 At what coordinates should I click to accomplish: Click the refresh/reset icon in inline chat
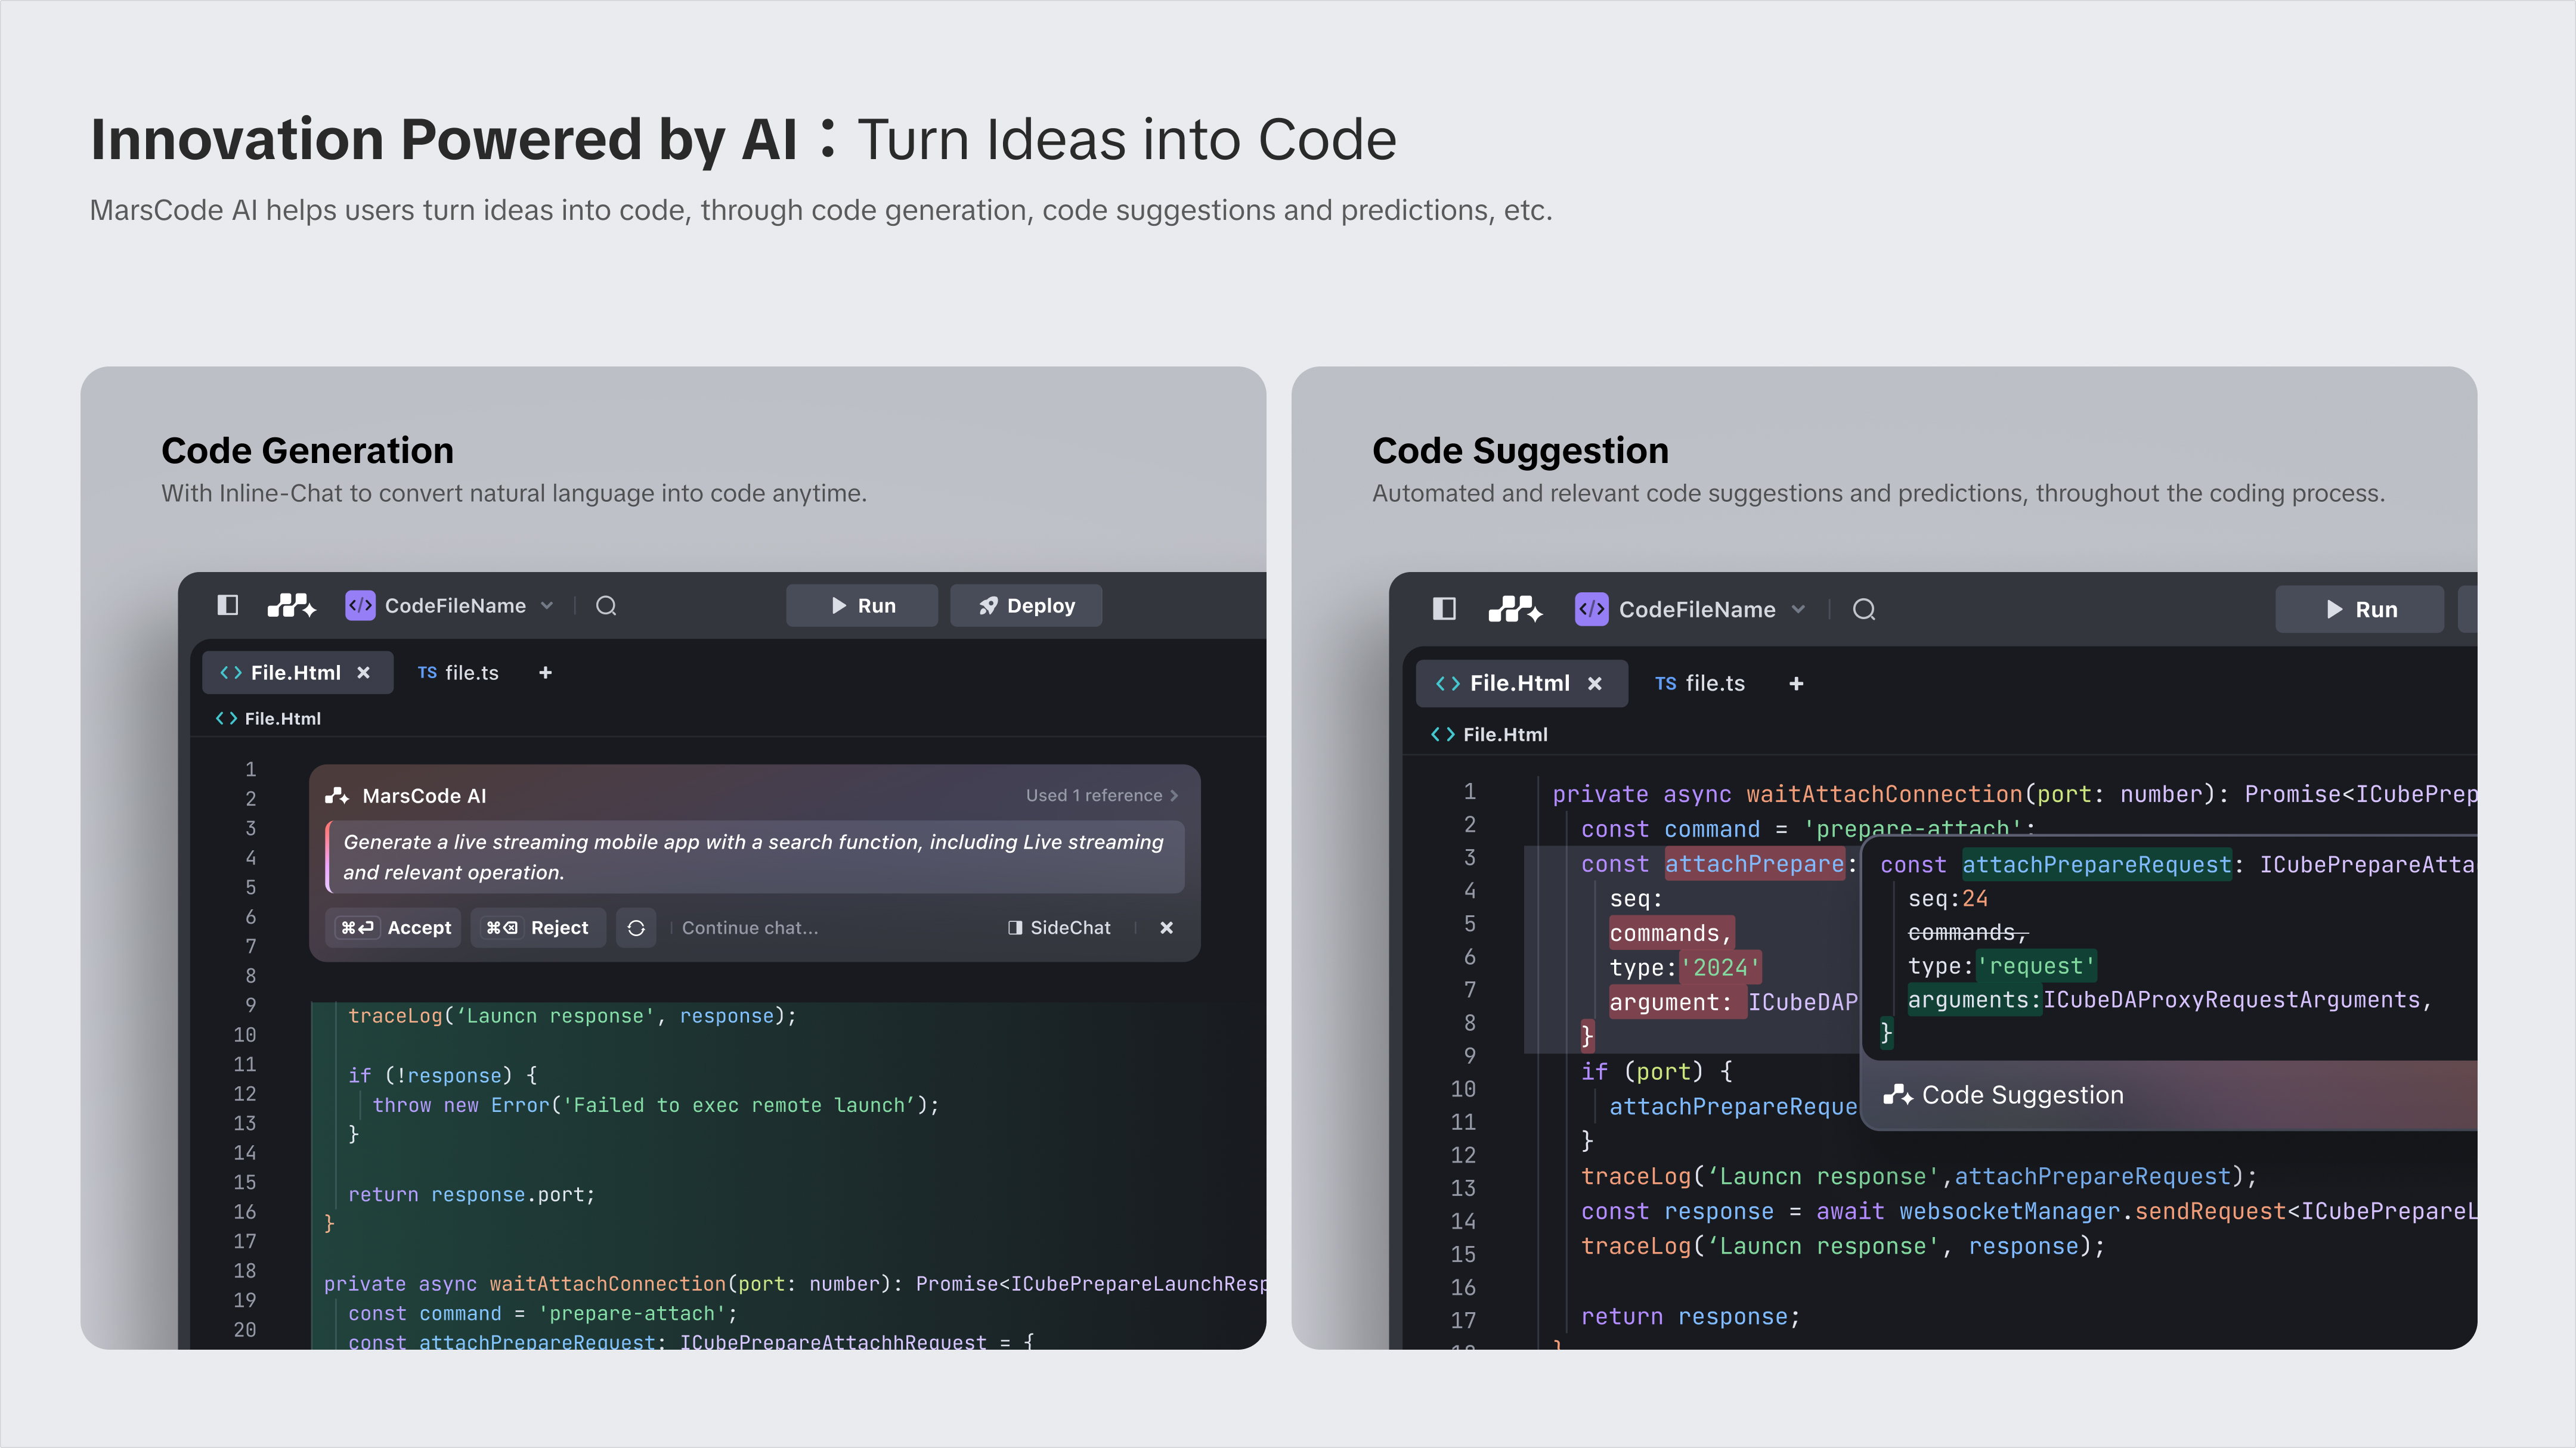click(x=635, y=927)
